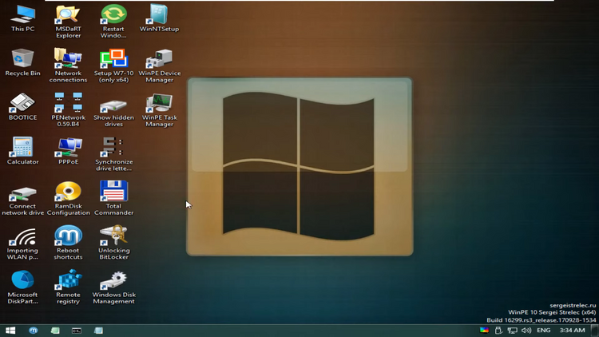Screen dimensions: 599x337
Task: Select the Unlocking BitLocker shortcut
Action: click(114, 242)
